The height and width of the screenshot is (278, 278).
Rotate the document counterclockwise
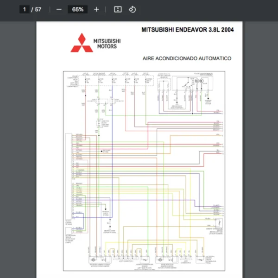tap(132, 9)
